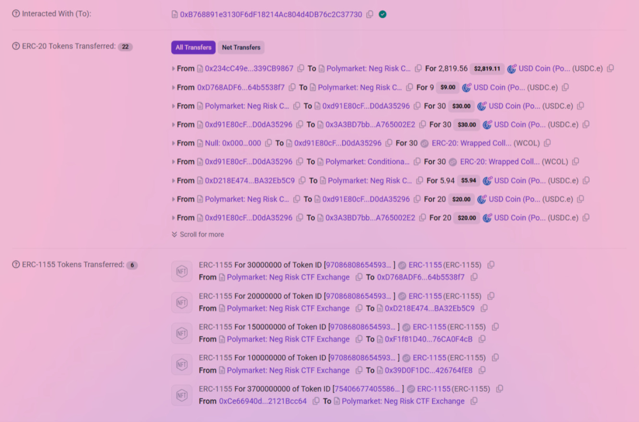Copy recipient 0xD768ADF6...64b5538f7 in the ERC-1155 30000000 transfer
The image size is (639, 422).
click(x=474, y=277)
